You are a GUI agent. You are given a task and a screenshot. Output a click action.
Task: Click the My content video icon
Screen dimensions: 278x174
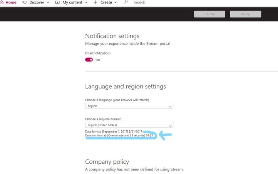tap(57, 2)
